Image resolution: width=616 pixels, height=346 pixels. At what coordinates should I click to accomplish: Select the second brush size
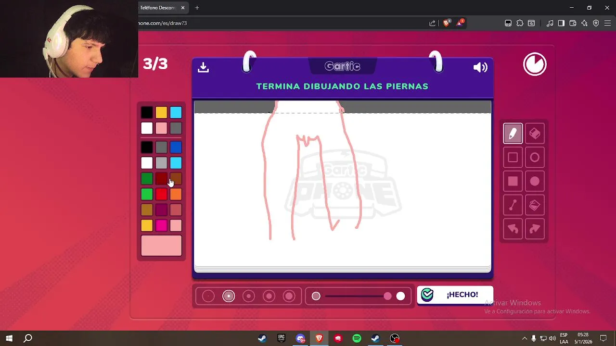229,297
